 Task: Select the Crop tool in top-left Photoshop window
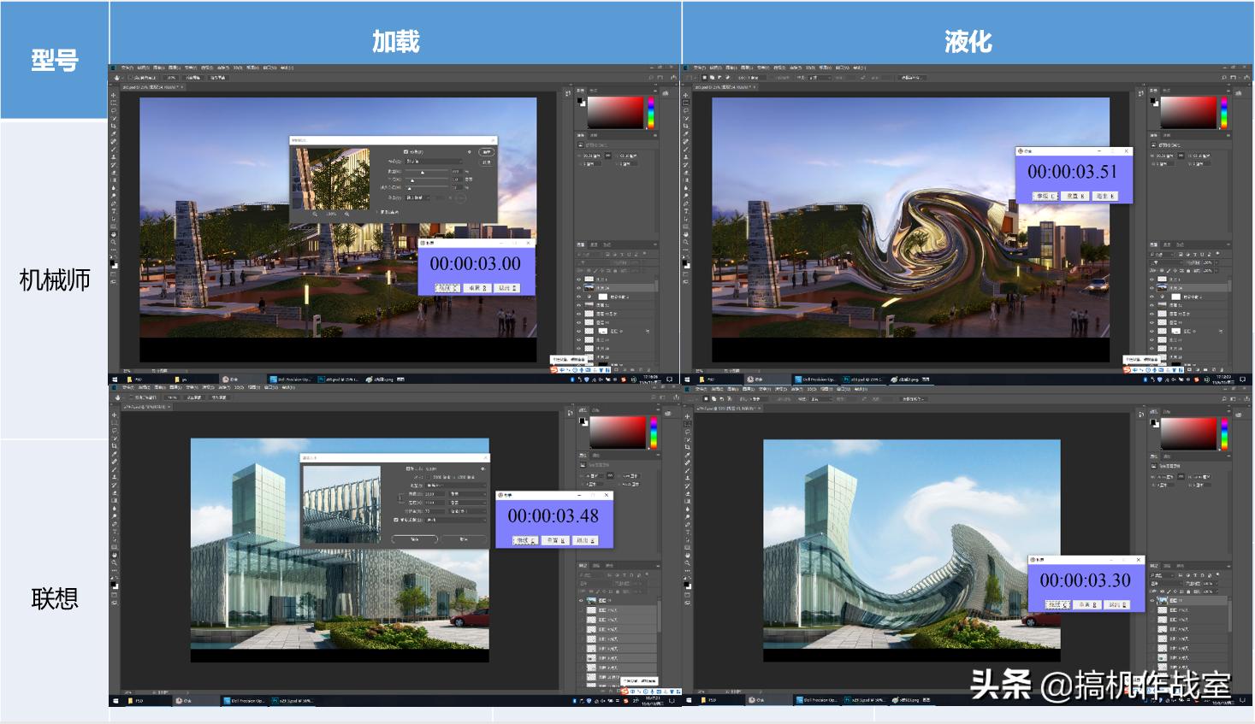[114, 126]
